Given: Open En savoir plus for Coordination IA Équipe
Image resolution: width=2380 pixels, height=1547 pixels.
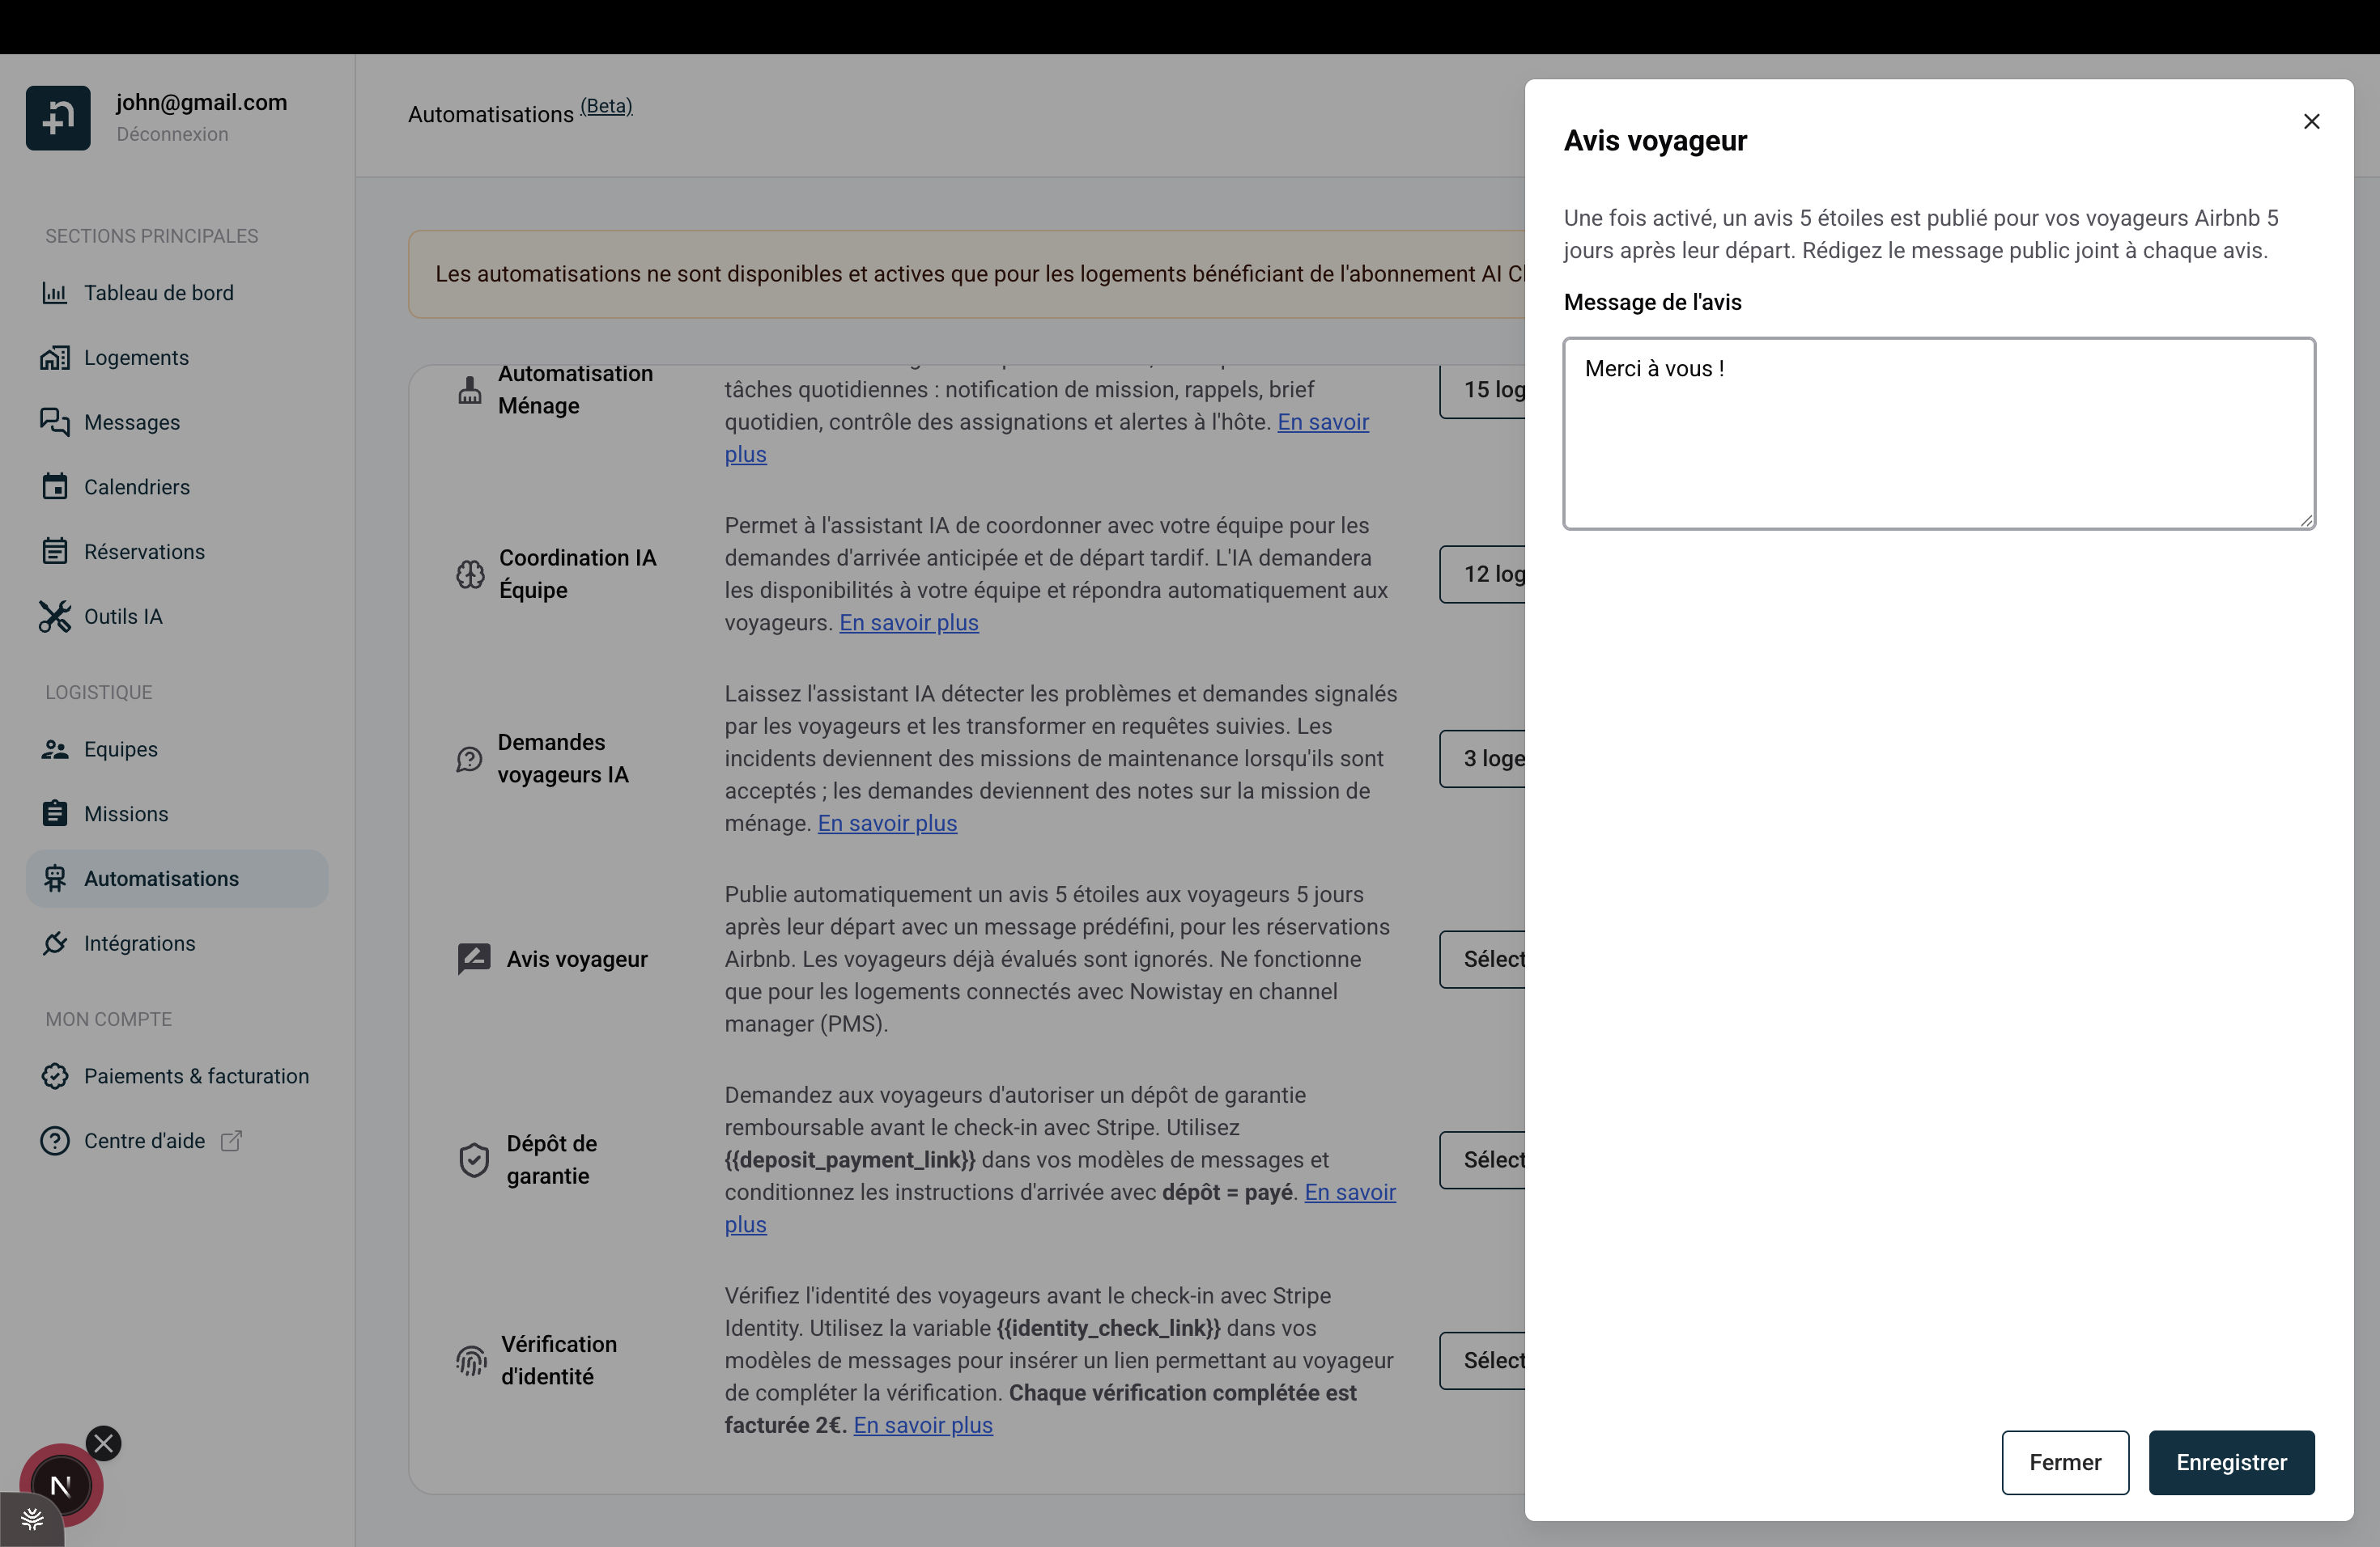Looking at the screenshot, I should click(909, 622).
